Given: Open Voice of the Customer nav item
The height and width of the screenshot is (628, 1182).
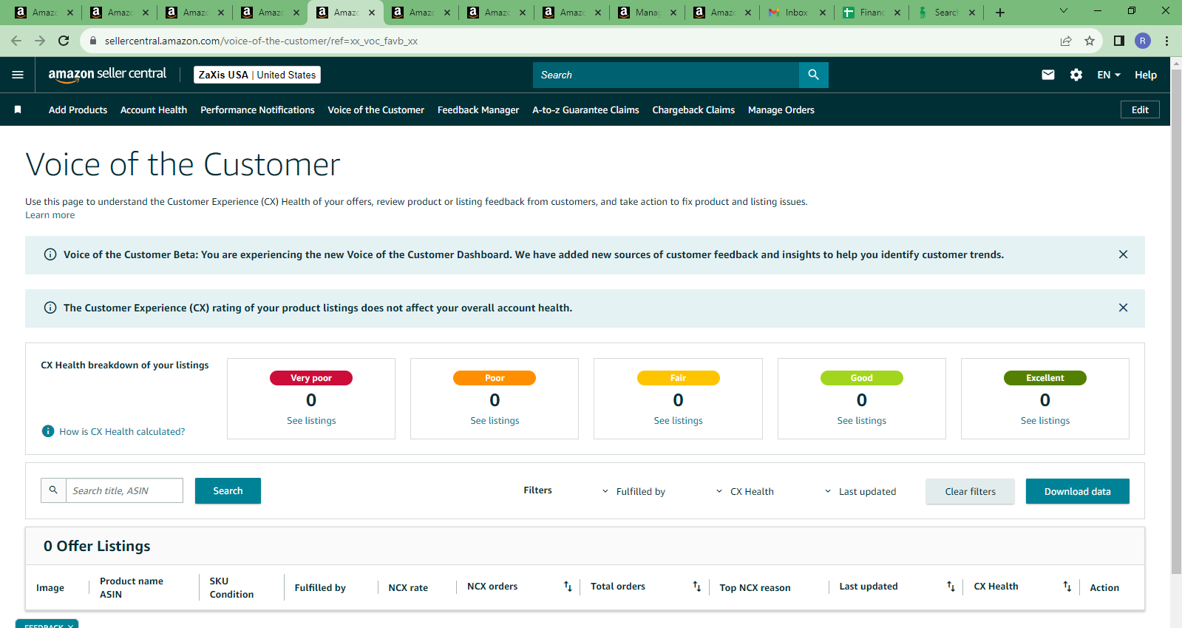Looking at the screenshot, I should pyautogui.click(x=376, y=109).
